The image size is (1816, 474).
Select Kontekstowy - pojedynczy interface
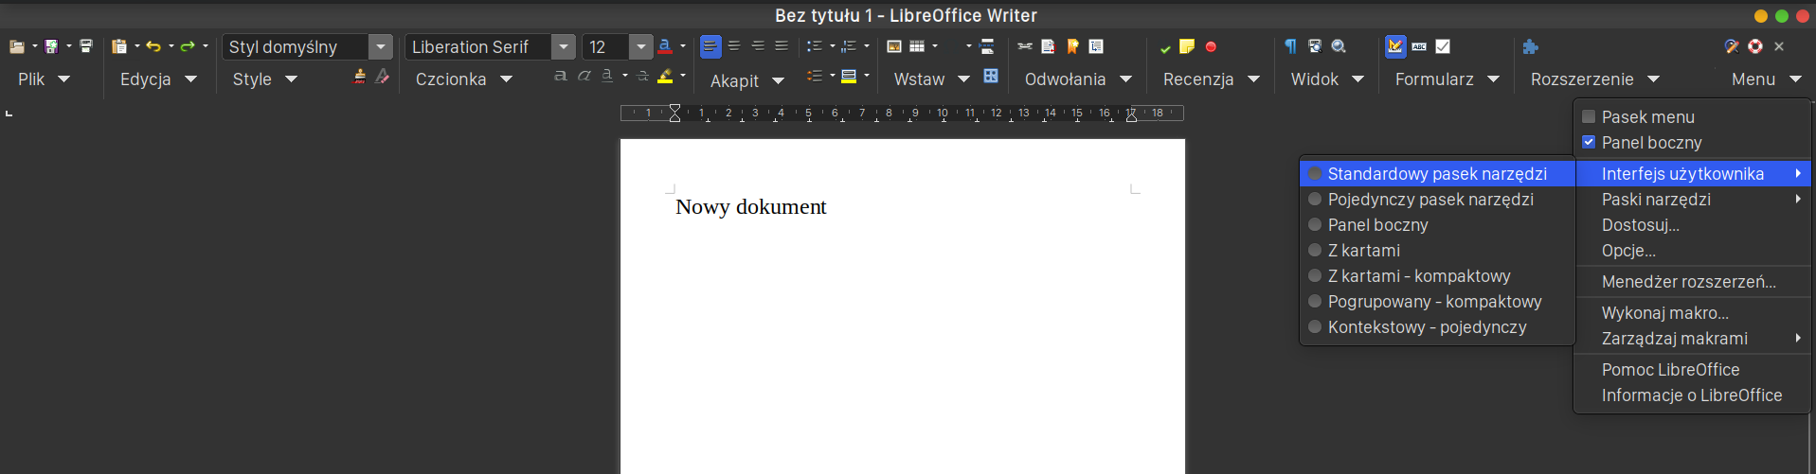(1437, 327)
